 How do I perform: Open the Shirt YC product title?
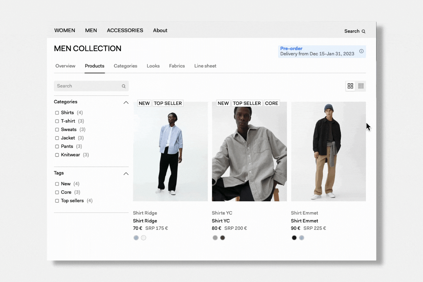221,221
